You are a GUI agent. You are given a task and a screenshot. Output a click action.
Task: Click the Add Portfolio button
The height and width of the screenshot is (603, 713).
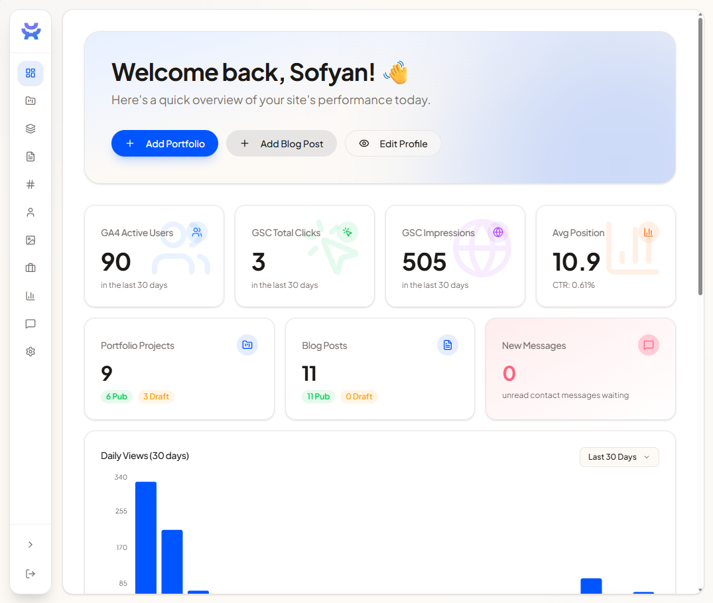click(164, 144)
